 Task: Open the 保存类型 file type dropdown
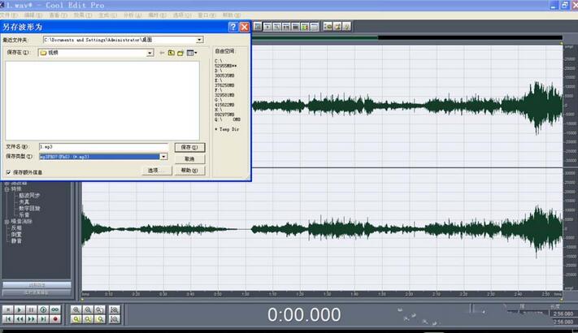tap(163, 156)
